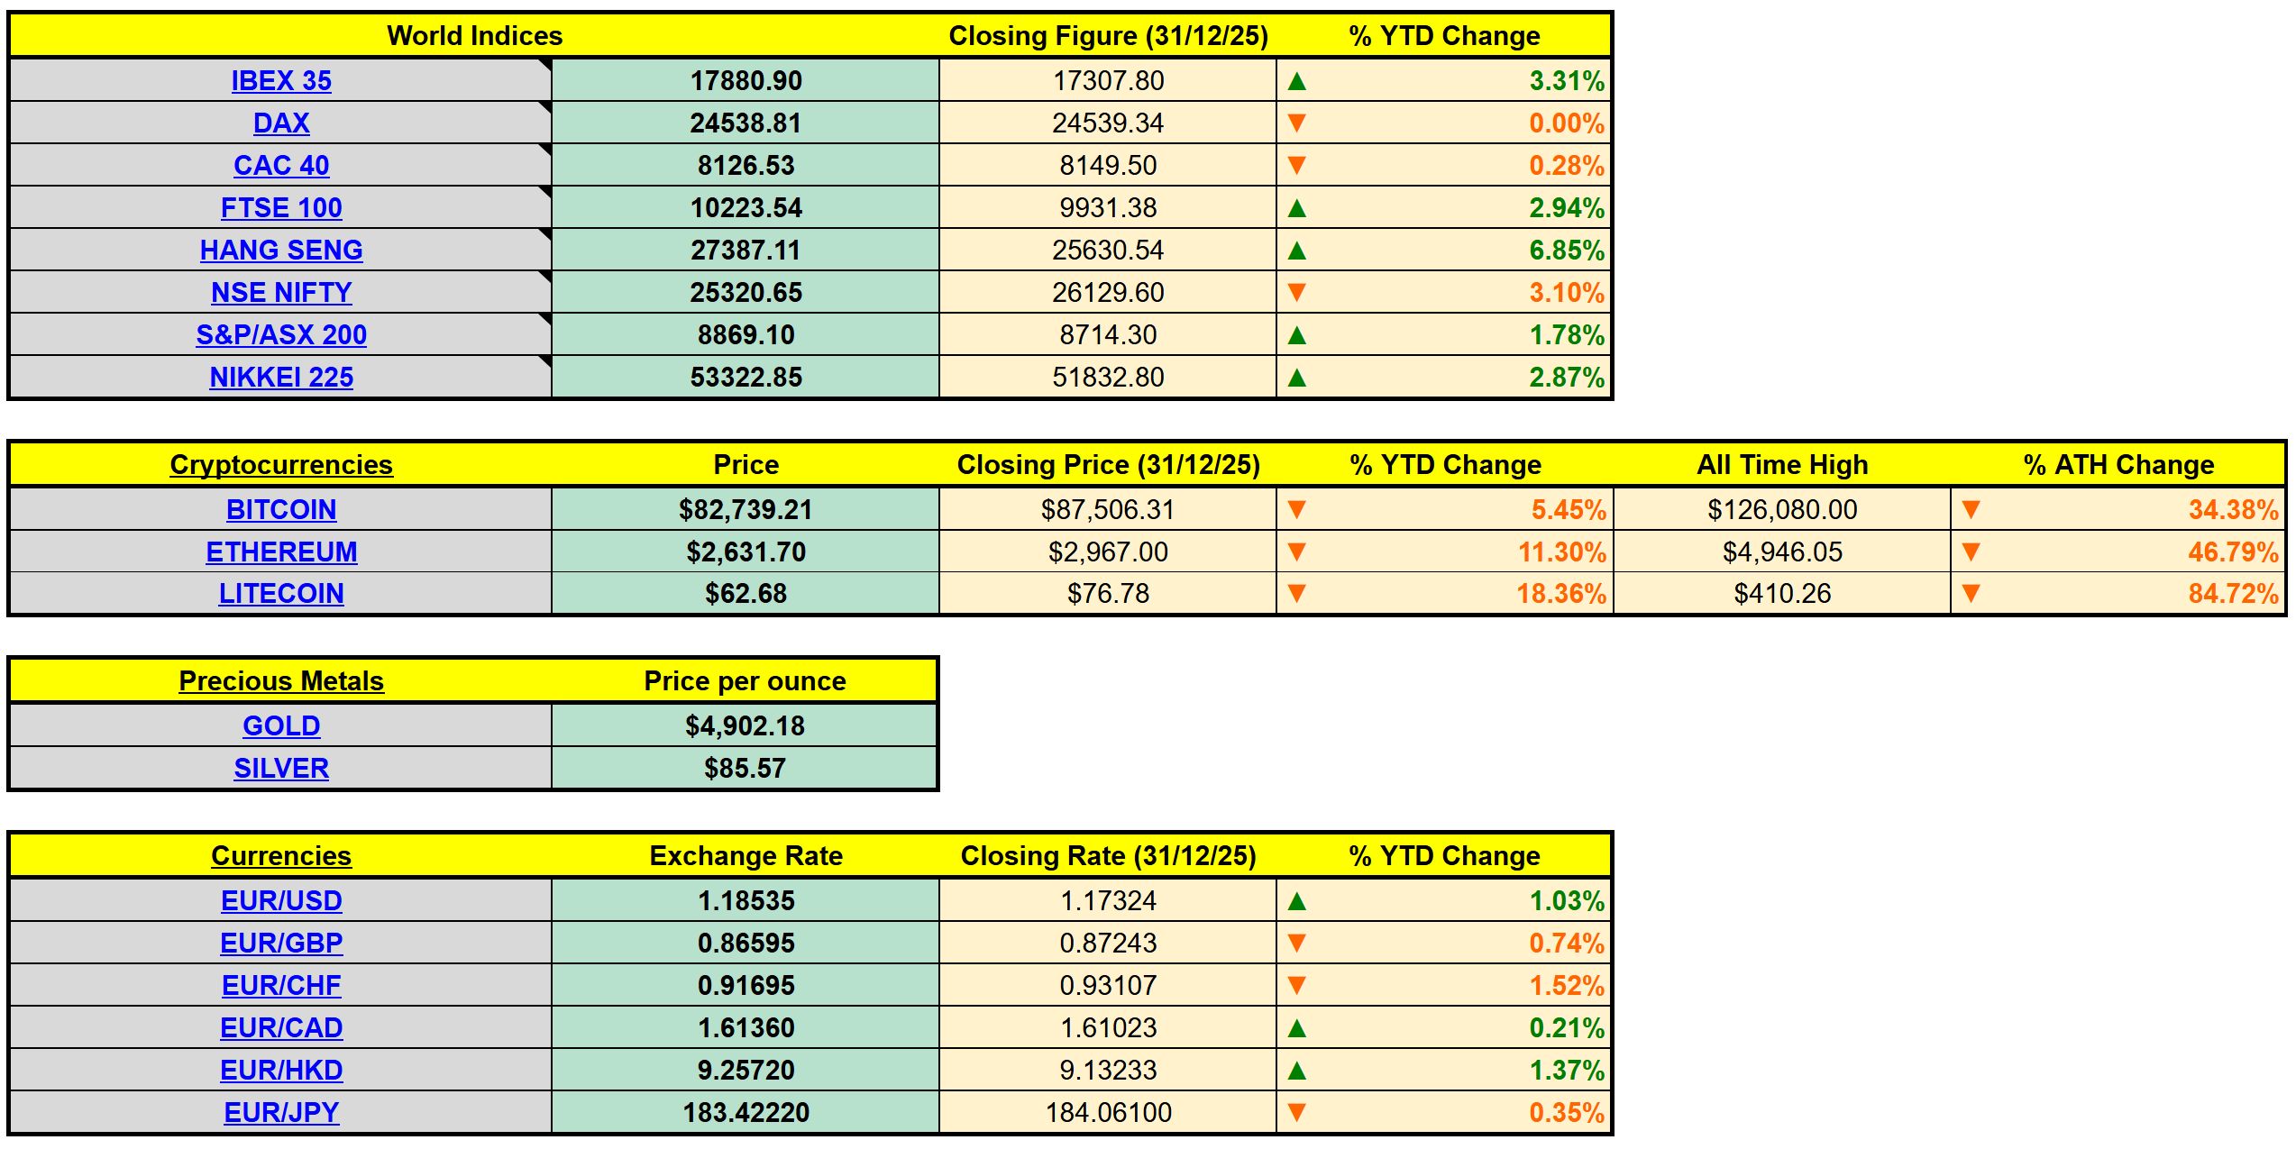This screenshot has width=2296, height=1149.
Task: Click the Litecoin ATH change down arrow
Action: point(1971,594)
